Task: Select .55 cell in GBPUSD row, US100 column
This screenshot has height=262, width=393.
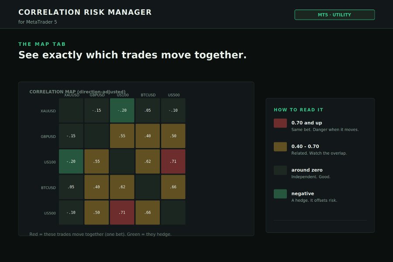Action: 122,136
